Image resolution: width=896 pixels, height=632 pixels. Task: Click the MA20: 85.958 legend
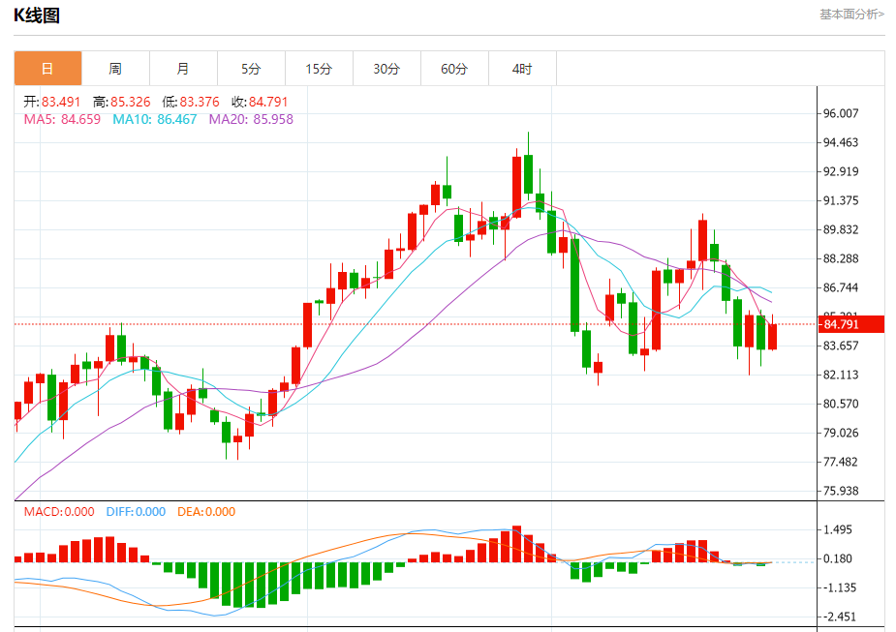tap(251, 119)
